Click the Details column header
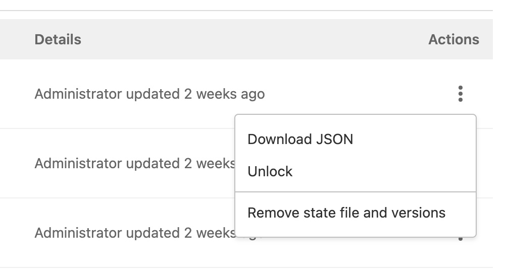 tap(58, 39)
